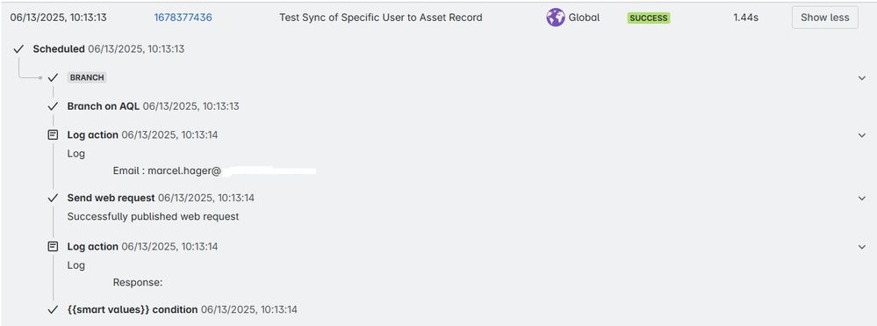Click the second Log action document icon

54,246
